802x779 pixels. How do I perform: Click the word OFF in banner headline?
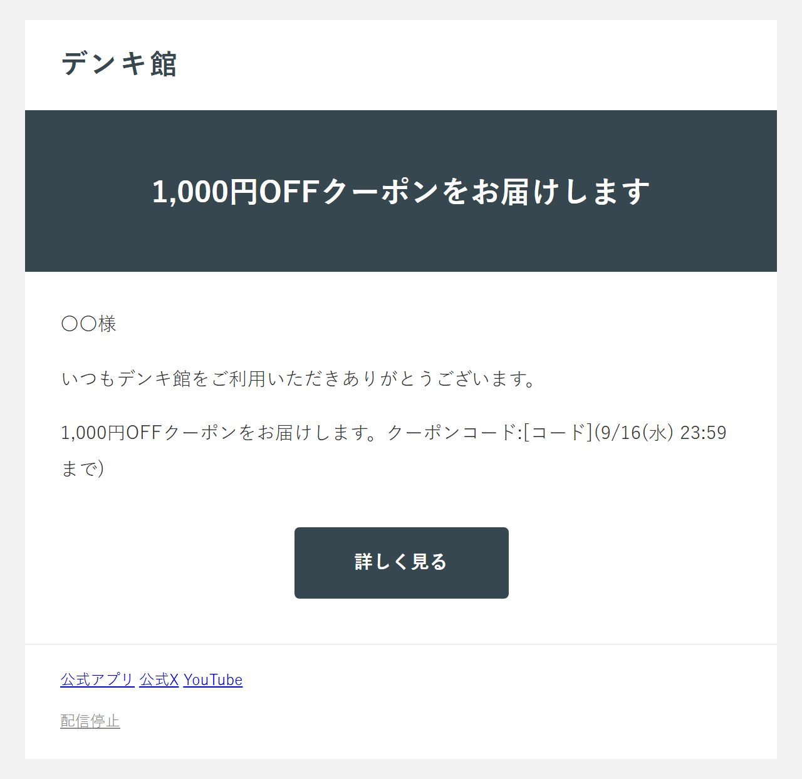[289, 191]
